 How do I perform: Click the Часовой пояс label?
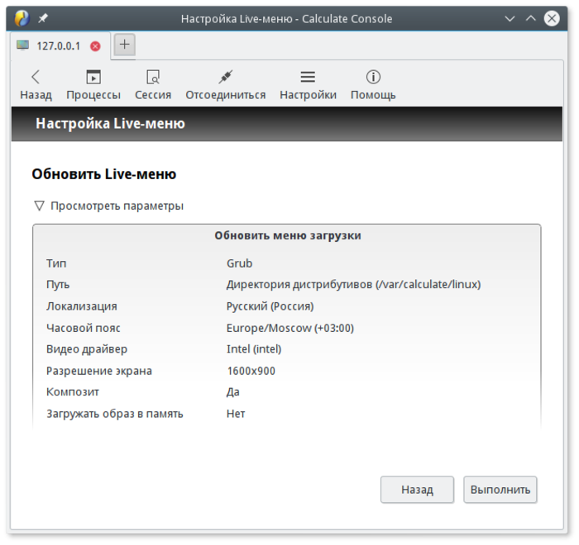coord(83,328)
